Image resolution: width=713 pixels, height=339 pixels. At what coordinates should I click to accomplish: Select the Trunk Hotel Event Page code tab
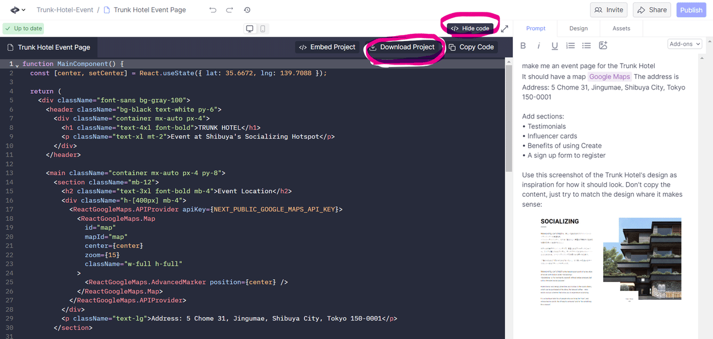[x=49, y=47]
